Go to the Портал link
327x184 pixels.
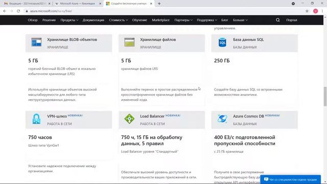tap(292, 20)
